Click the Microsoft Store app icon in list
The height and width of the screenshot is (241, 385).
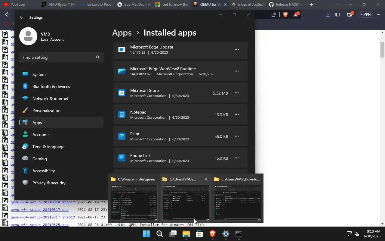click(x=122, y=93)
